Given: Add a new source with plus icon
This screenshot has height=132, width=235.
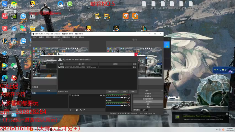Looking at the screenshot, I should [x=70, y=110].
